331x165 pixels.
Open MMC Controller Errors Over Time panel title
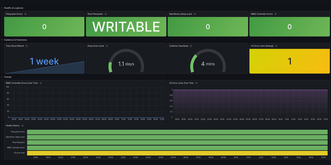(22, 83)
